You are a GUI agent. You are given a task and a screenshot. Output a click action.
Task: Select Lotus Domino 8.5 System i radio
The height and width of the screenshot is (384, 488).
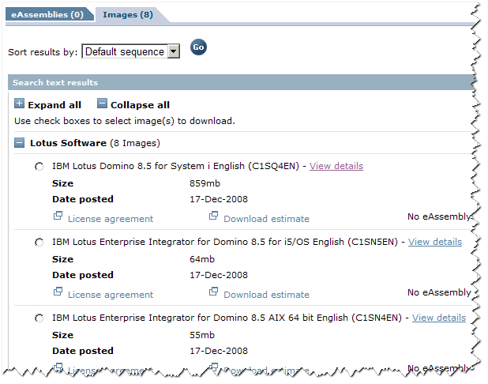click(x=39, y=167)
